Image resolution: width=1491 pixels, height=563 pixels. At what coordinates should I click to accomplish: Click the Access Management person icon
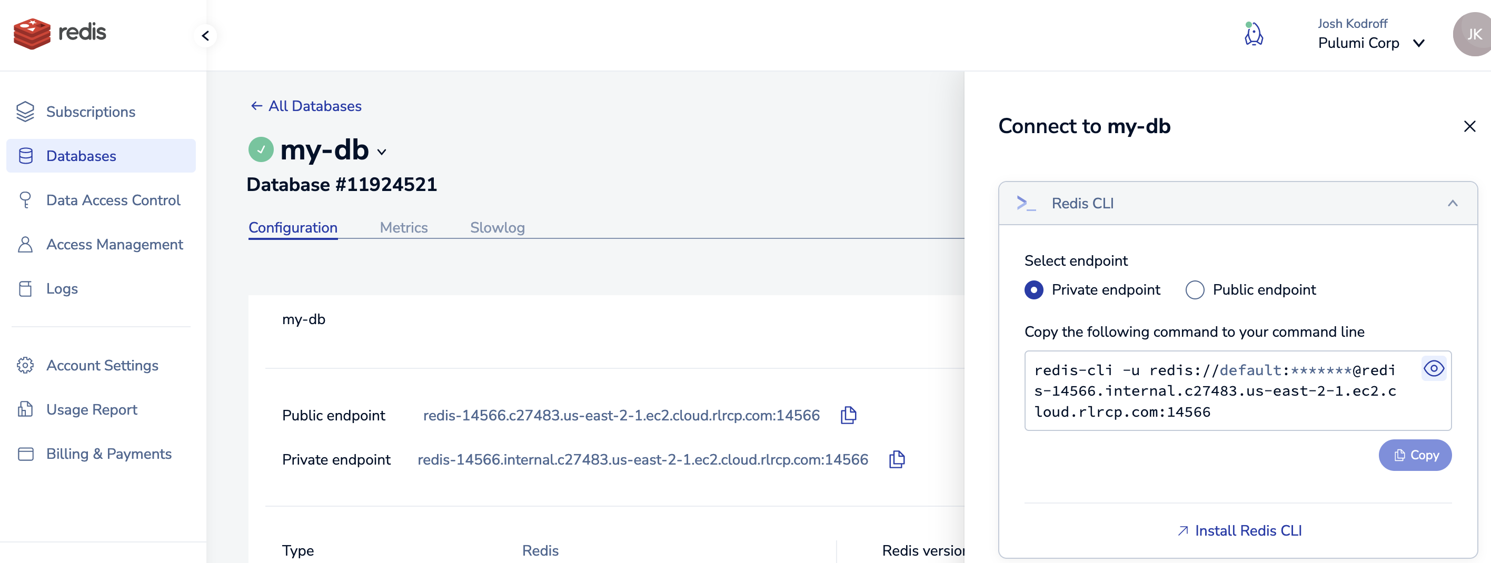point(25,244)
